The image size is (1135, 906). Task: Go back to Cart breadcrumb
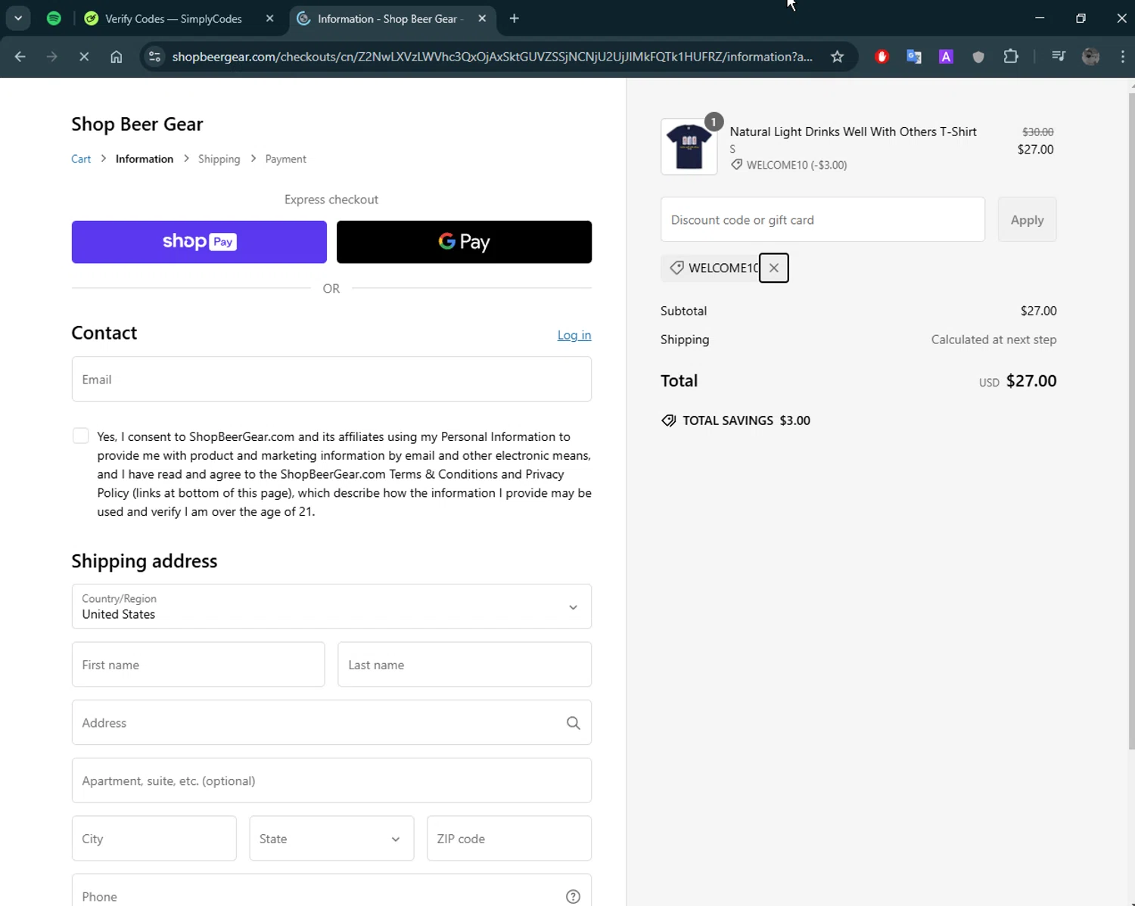click(x=81, y=159)
